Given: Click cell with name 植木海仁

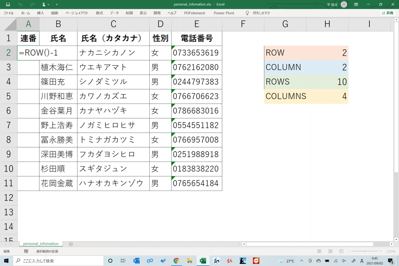Looking at the screenshot, I should tap(58, 67).
